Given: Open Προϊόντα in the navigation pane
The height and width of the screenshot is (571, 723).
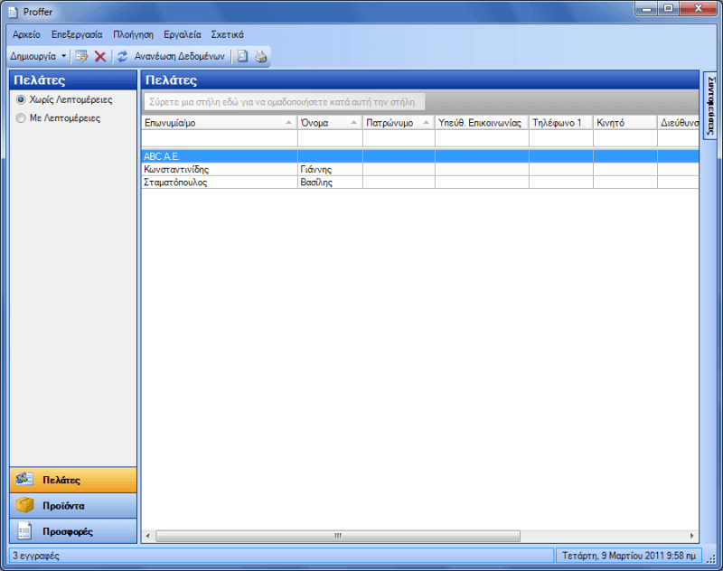Looking at the screenshot, I should [x=73, y=505].
